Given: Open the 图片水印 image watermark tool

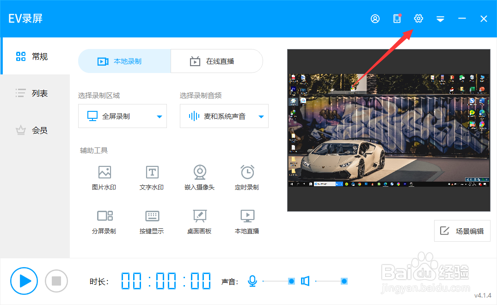Looking at the screenshot, I should tap(104, 178).
